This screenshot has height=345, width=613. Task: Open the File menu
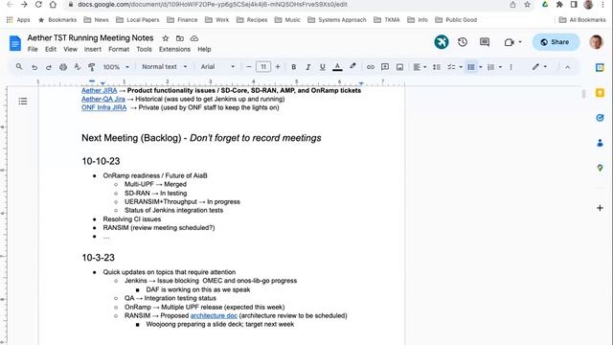click(33, 49)
